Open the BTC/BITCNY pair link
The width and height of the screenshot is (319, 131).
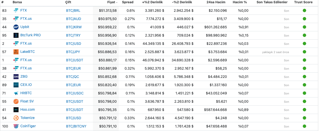click(x=76, y=126)
